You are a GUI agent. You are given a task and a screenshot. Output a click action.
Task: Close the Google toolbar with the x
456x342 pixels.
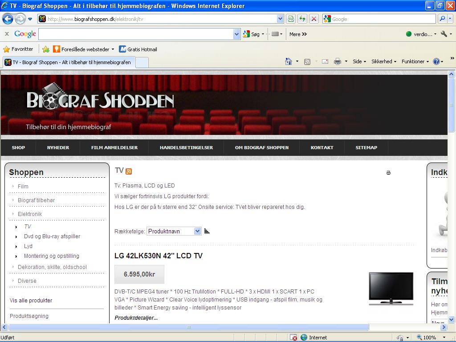[7, 34]
